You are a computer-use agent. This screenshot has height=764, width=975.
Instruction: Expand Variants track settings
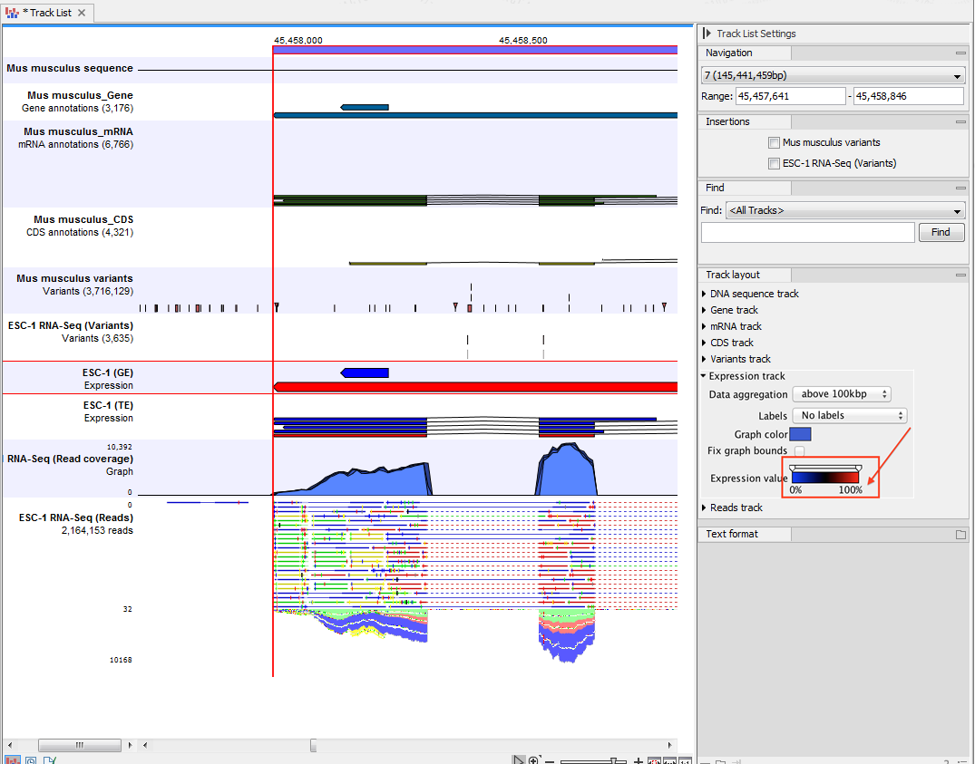click(x=704, y=359)
